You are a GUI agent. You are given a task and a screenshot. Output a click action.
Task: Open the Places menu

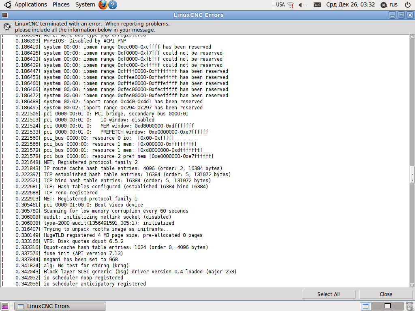point(61,4)
